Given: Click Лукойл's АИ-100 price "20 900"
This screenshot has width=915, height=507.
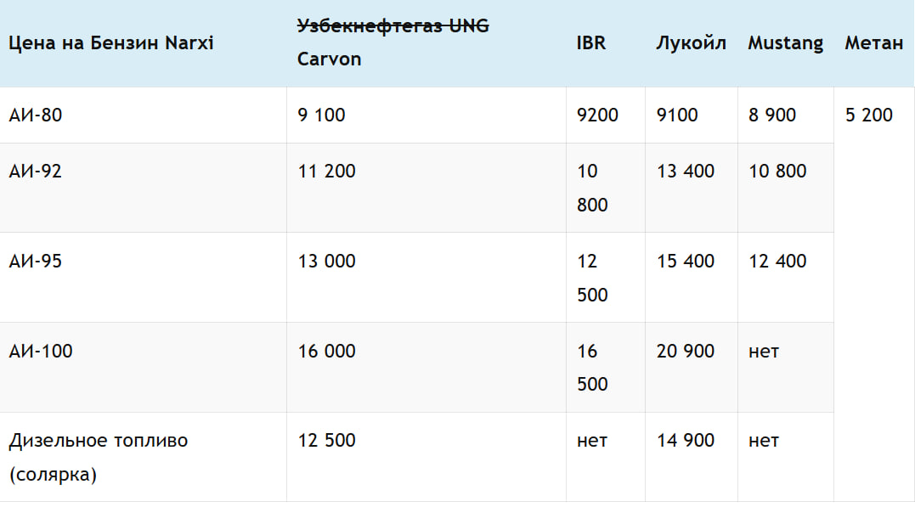Looking at the screenshot, I should (x=686, y=352).
